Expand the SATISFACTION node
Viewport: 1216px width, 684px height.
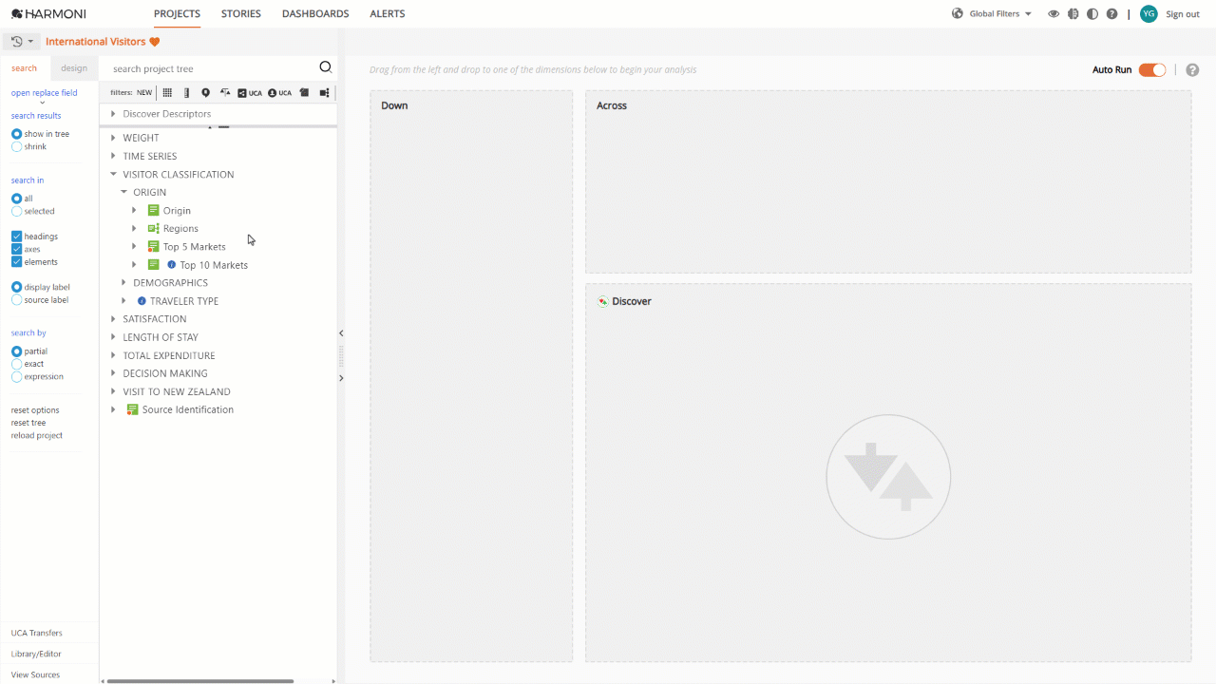(113, 319)
